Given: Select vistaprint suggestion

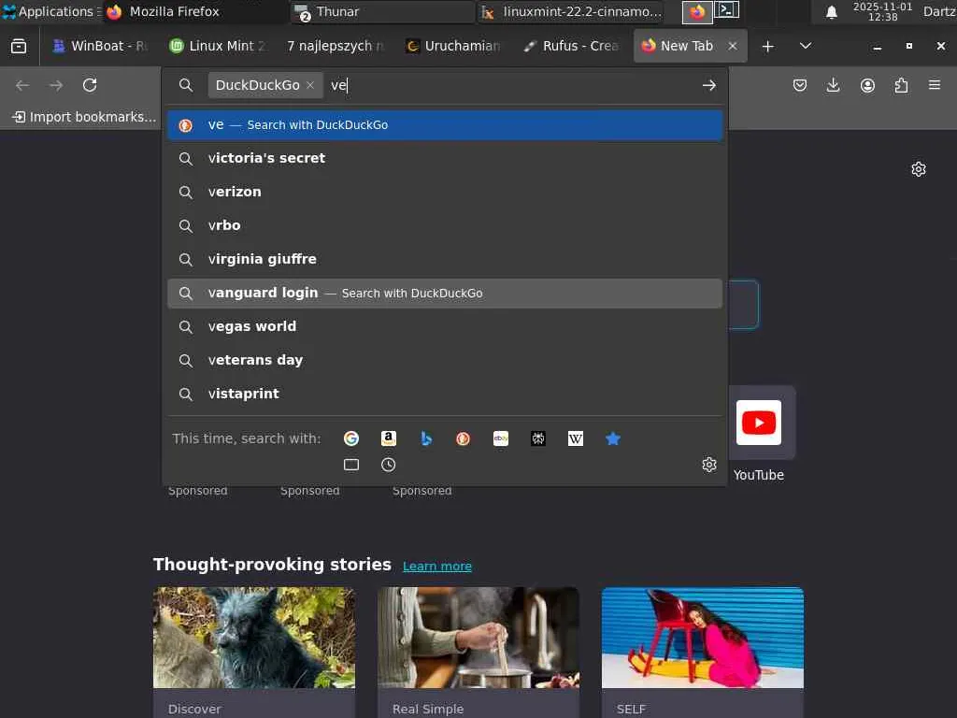Looking at the screenshot, I should click(445, 394).
